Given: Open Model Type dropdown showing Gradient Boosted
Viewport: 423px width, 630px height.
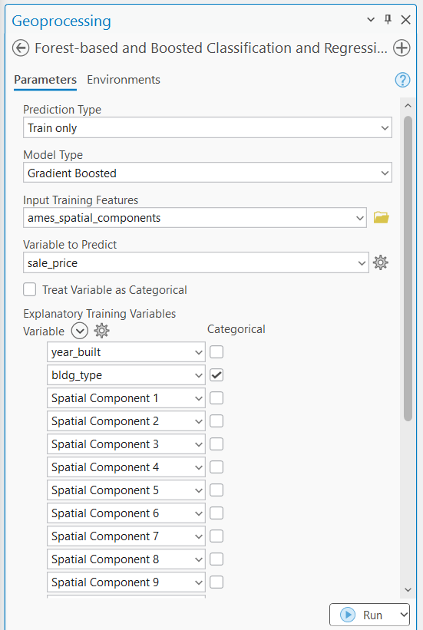Looking at the screenshot, I should point(207,173).
